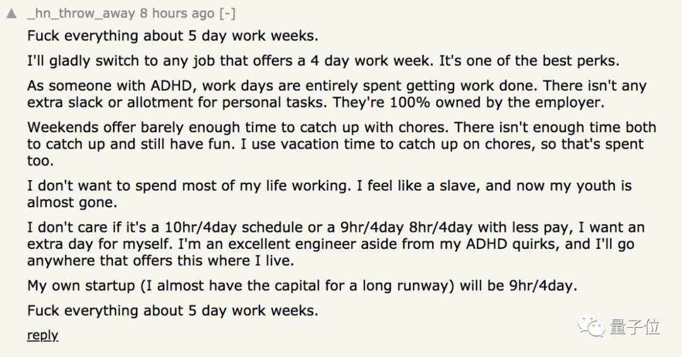The height and width of the screenshot is (357, 682).
Task: Click the 量子位 watermark text
Action: coord(635,327)
